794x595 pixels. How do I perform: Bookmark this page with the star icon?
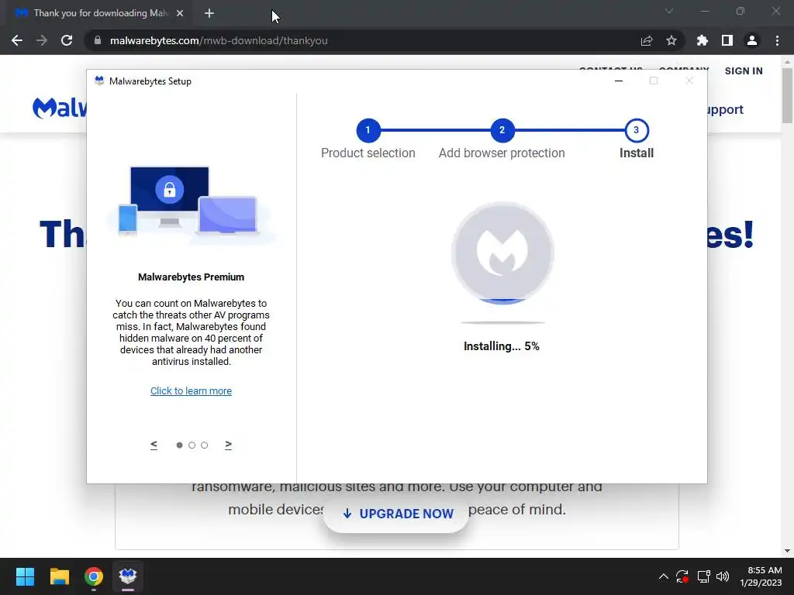point(671,40)
